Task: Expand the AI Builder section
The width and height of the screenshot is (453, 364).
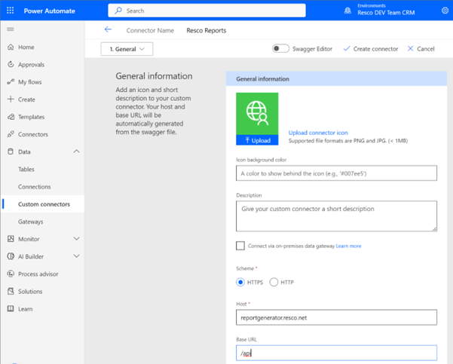Action: [76, 257]
